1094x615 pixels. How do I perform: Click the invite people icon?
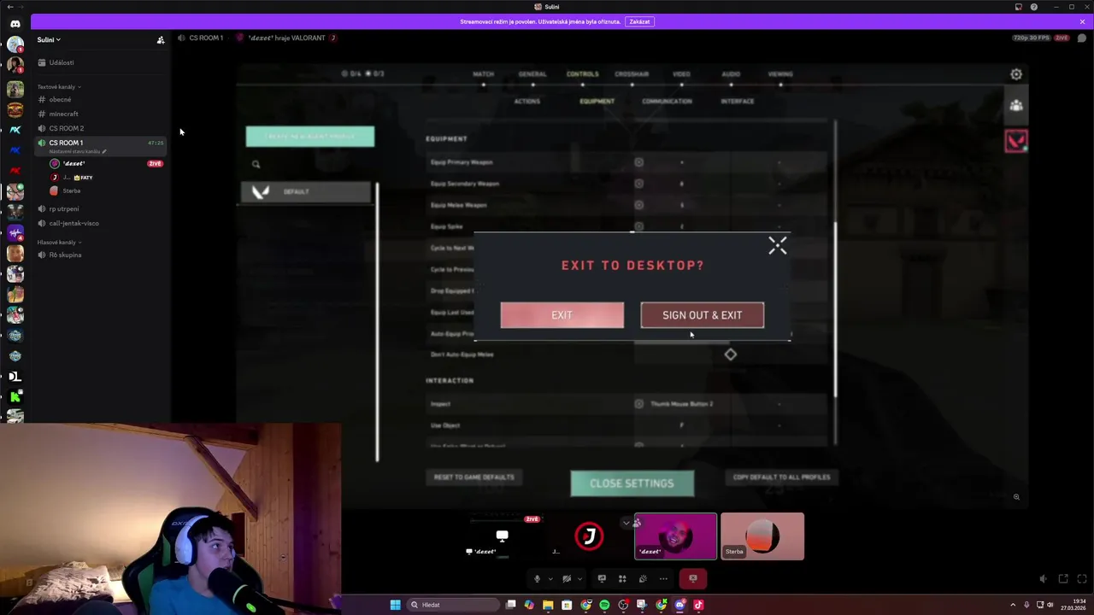coord(161,40)
